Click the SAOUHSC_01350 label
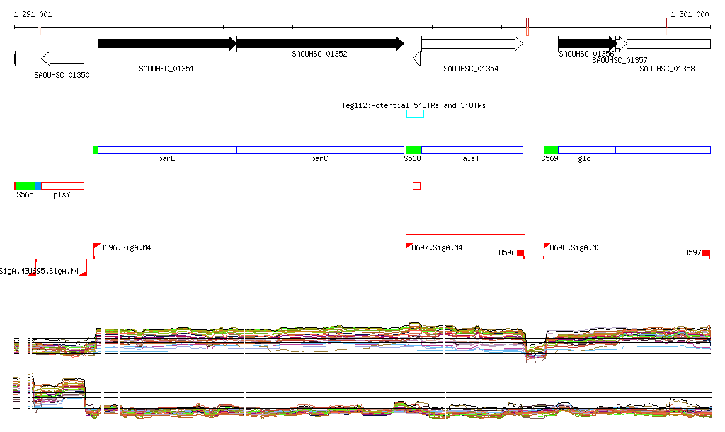The image size is (725, 432). [x=62, y=75]
